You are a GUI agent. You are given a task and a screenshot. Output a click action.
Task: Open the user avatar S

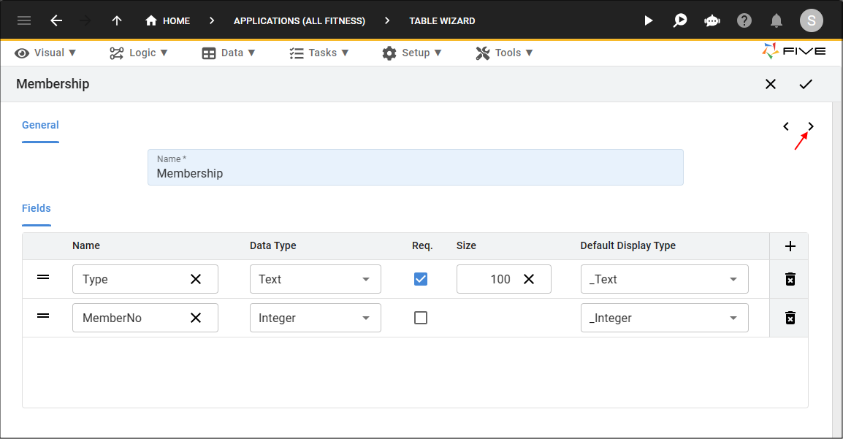click(812, 21)
